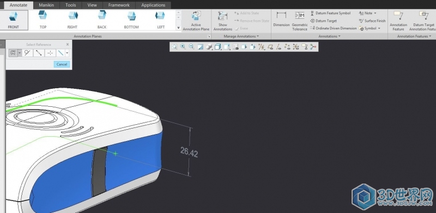
Task: Click the Zoom In magnifier icon
Action: point(183,47)
